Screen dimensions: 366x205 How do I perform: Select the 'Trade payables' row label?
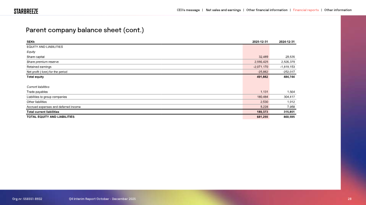click(x=37, y=92)
